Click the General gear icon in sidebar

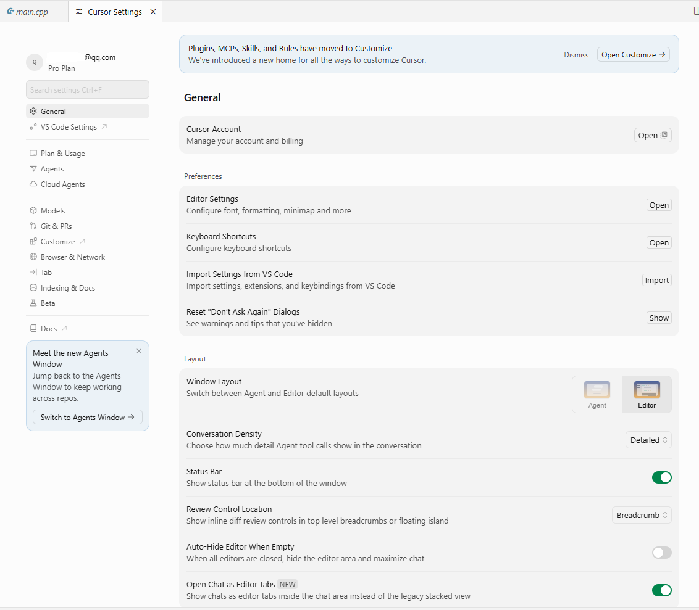click(x=33, y=111)
